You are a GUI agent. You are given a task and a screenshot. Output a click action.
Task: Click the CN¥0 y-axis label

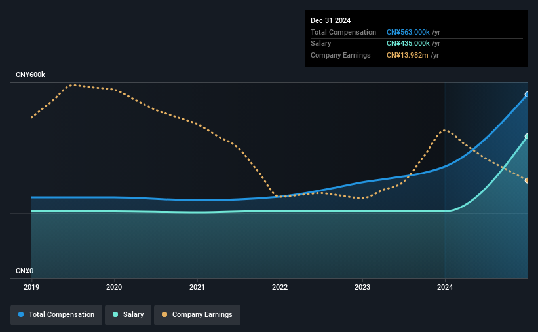click(x=25, y=271)
